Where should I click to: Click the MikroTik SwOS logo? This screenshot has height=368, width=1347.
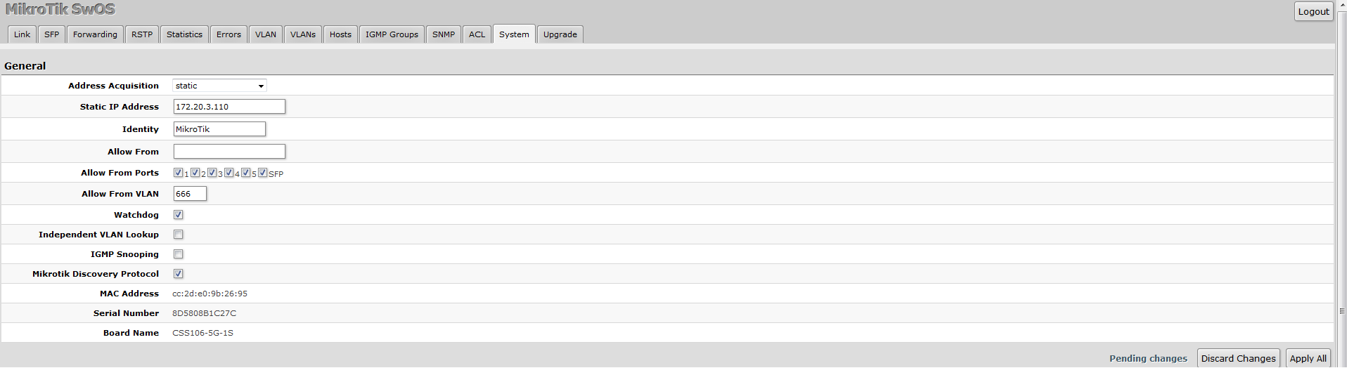[x=60, y=10]
